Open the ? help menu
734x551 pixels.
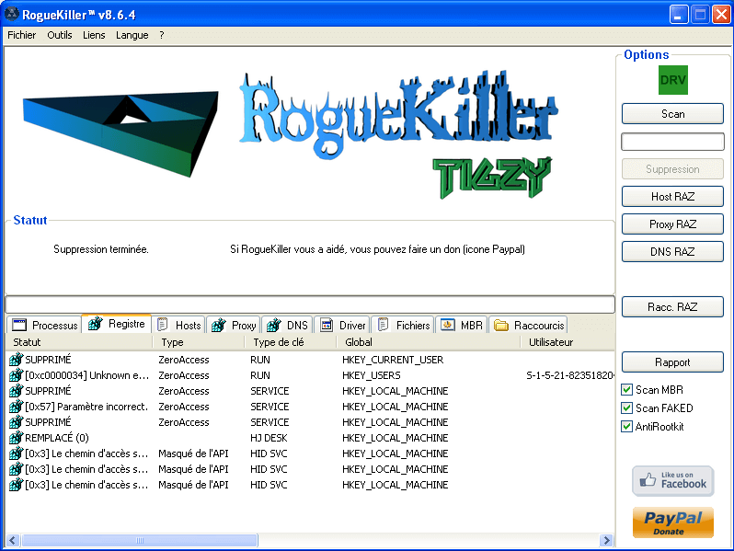(162, 35)
